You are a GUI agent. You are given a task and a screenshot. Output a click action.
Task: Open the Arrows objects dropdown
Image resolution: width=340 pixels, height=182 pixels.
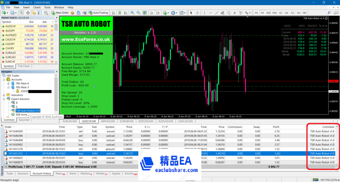click(x=248, y=13)
